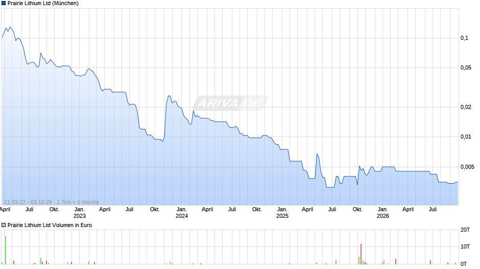Click the tall red volume bar near Okt. 2025

361,254
